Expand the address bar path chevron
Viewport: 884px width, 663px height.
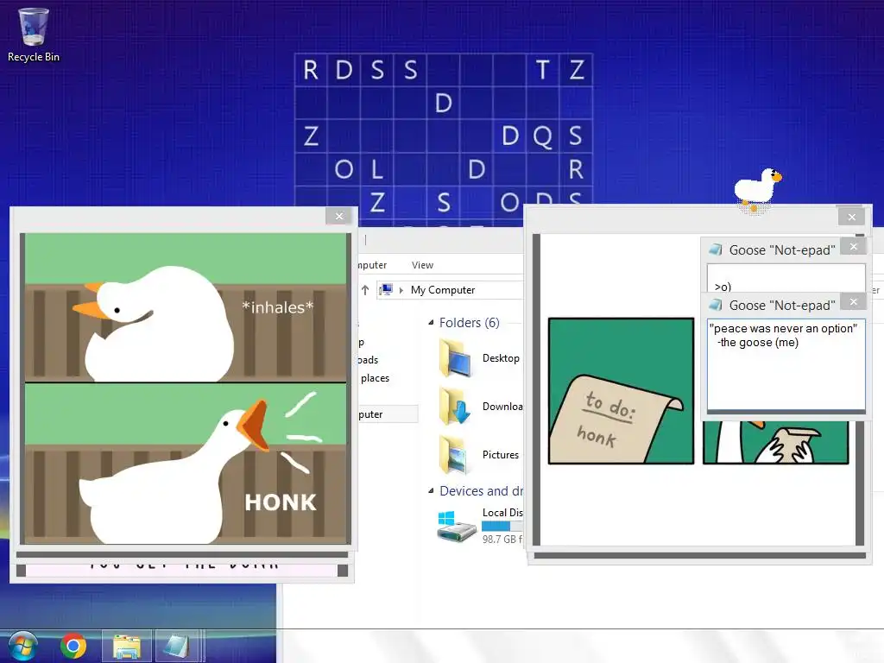[x=401, y=290]
